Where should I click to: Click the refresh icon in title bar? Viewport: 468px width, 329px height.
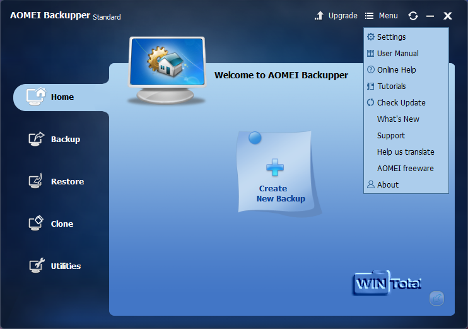tap(413, 16)
